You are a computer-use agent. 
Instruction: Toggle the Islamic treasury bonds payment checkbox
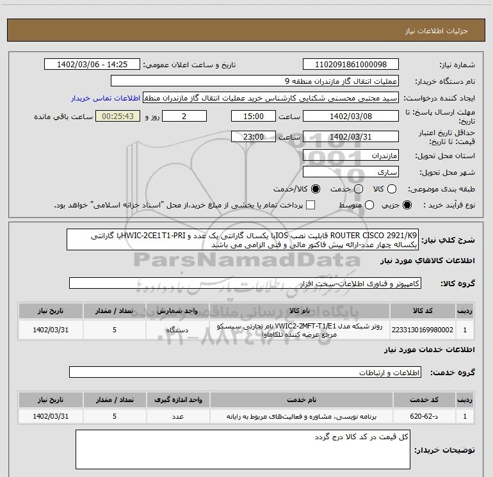(x=311, y=206)
